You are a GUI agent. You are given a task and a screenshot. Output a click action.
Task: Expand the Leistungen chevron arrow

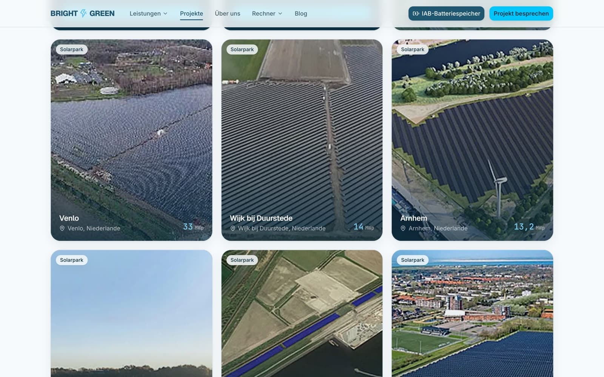click(x=165, y=14)
